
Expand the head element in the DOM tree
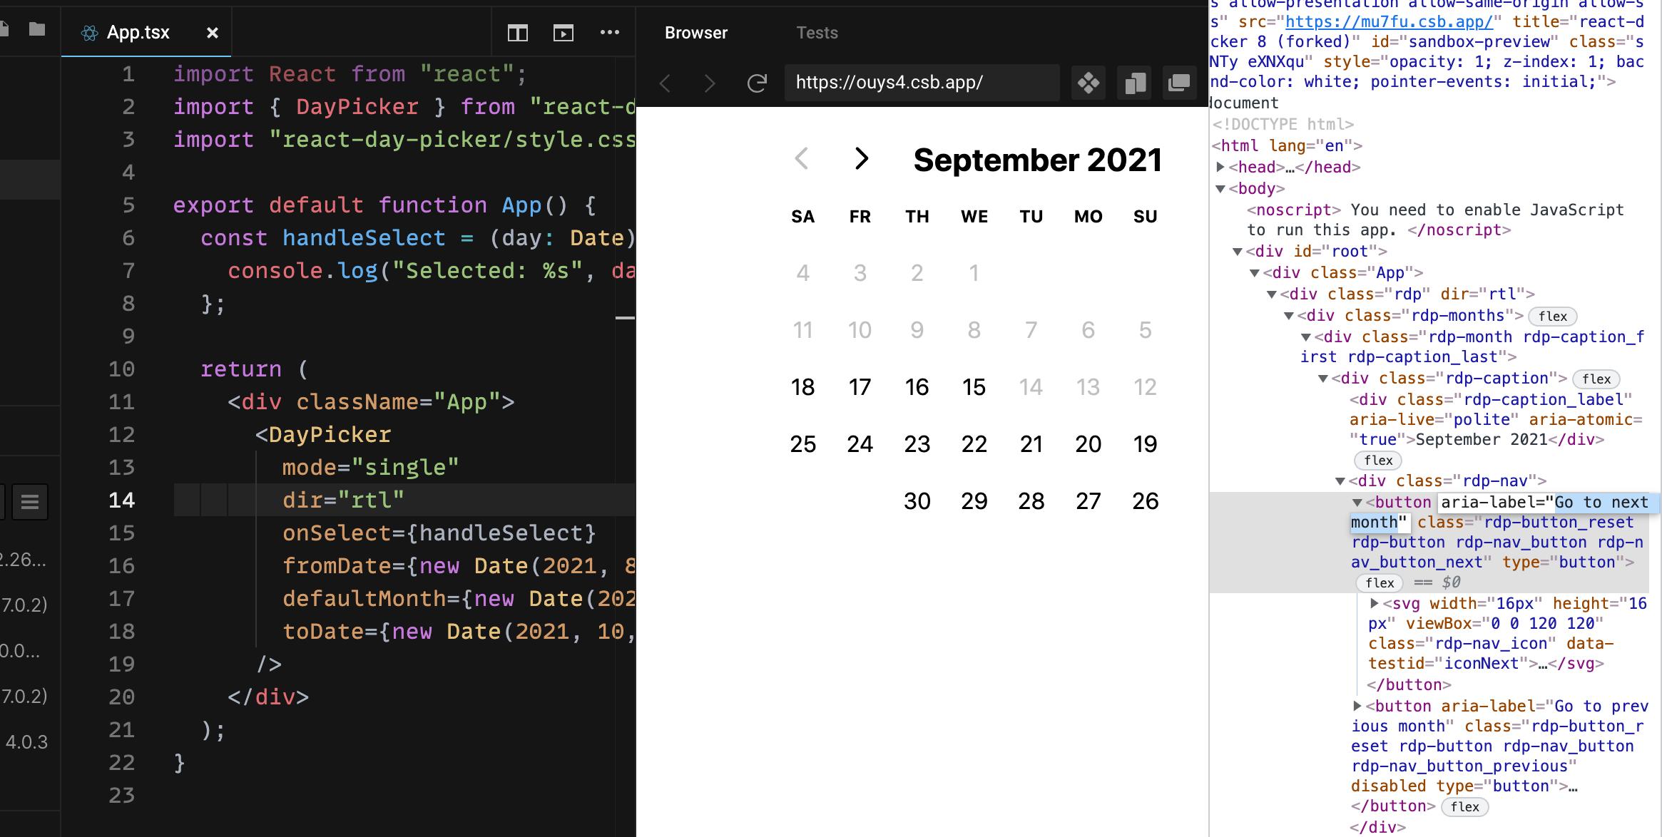click(1220, 167)
